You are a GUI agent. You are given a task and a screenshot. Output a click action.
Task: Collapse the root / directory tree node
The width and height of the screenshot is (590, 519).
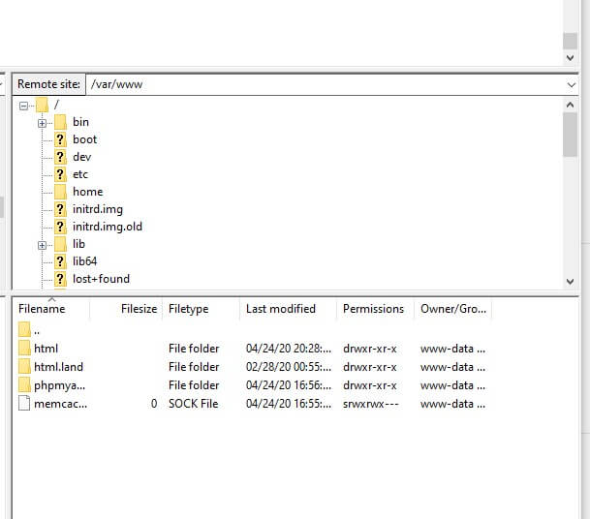(23, 106)
